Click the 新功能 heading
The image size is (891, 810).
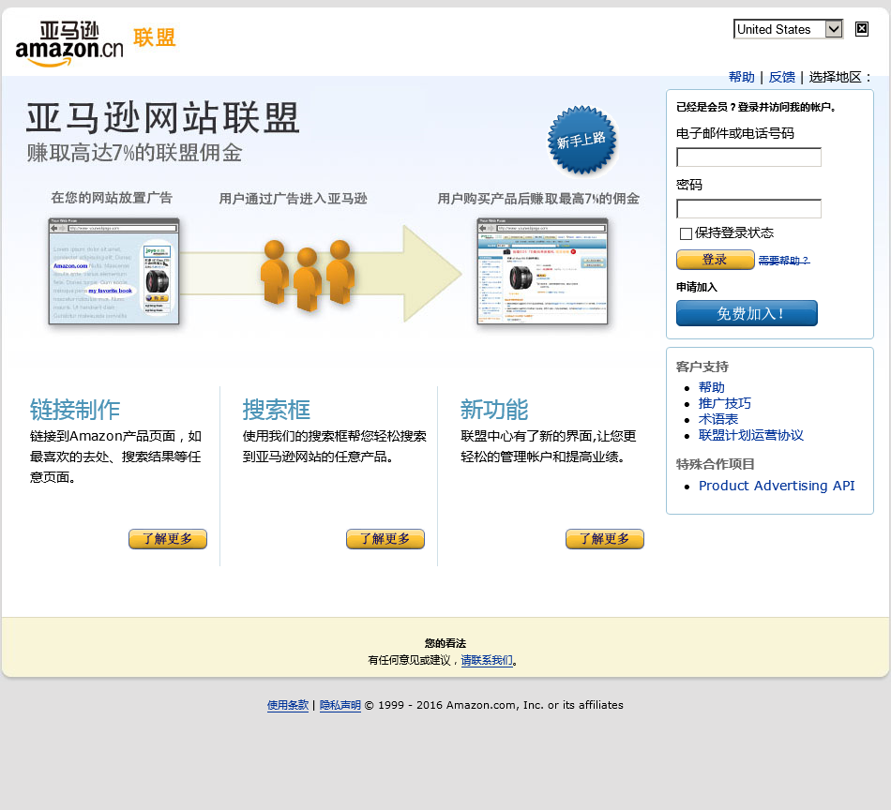pos(494,410)
